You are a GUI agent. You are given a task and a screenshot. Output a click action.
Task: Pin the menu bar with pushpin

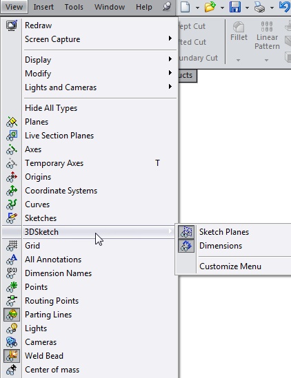pyautogui.click(x=167, y=6)
